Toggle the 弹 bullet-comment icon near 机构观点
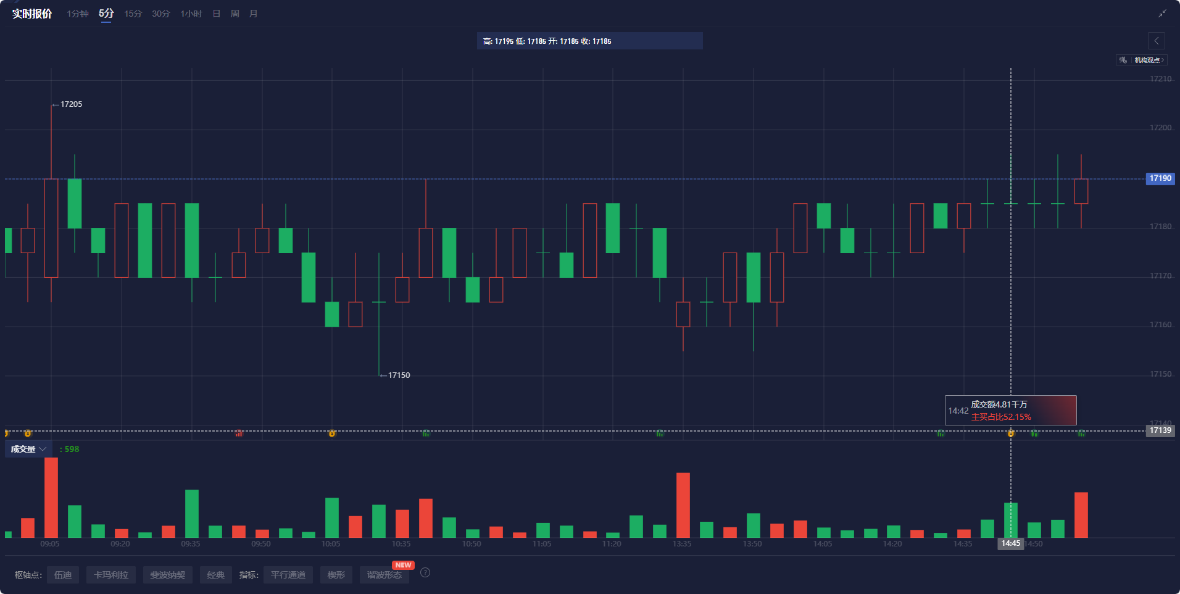The width and height of the screenshot is (1180, 594). coord(1122,60)
